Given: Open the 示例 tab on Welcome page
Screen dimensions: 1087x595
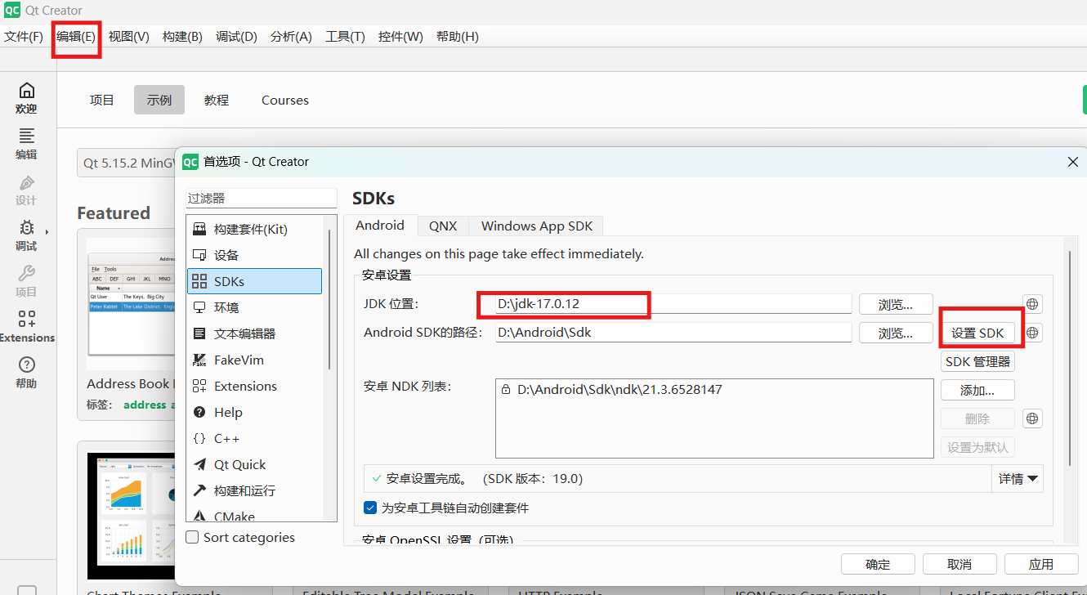Looking at the screenshot, I should pos(159,100).
